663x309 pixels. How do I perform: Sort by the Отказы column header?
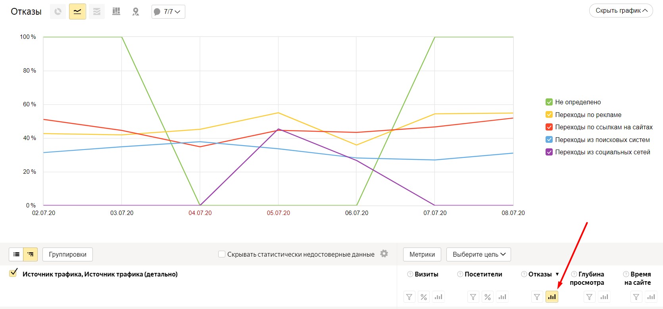tap(540, 274)
